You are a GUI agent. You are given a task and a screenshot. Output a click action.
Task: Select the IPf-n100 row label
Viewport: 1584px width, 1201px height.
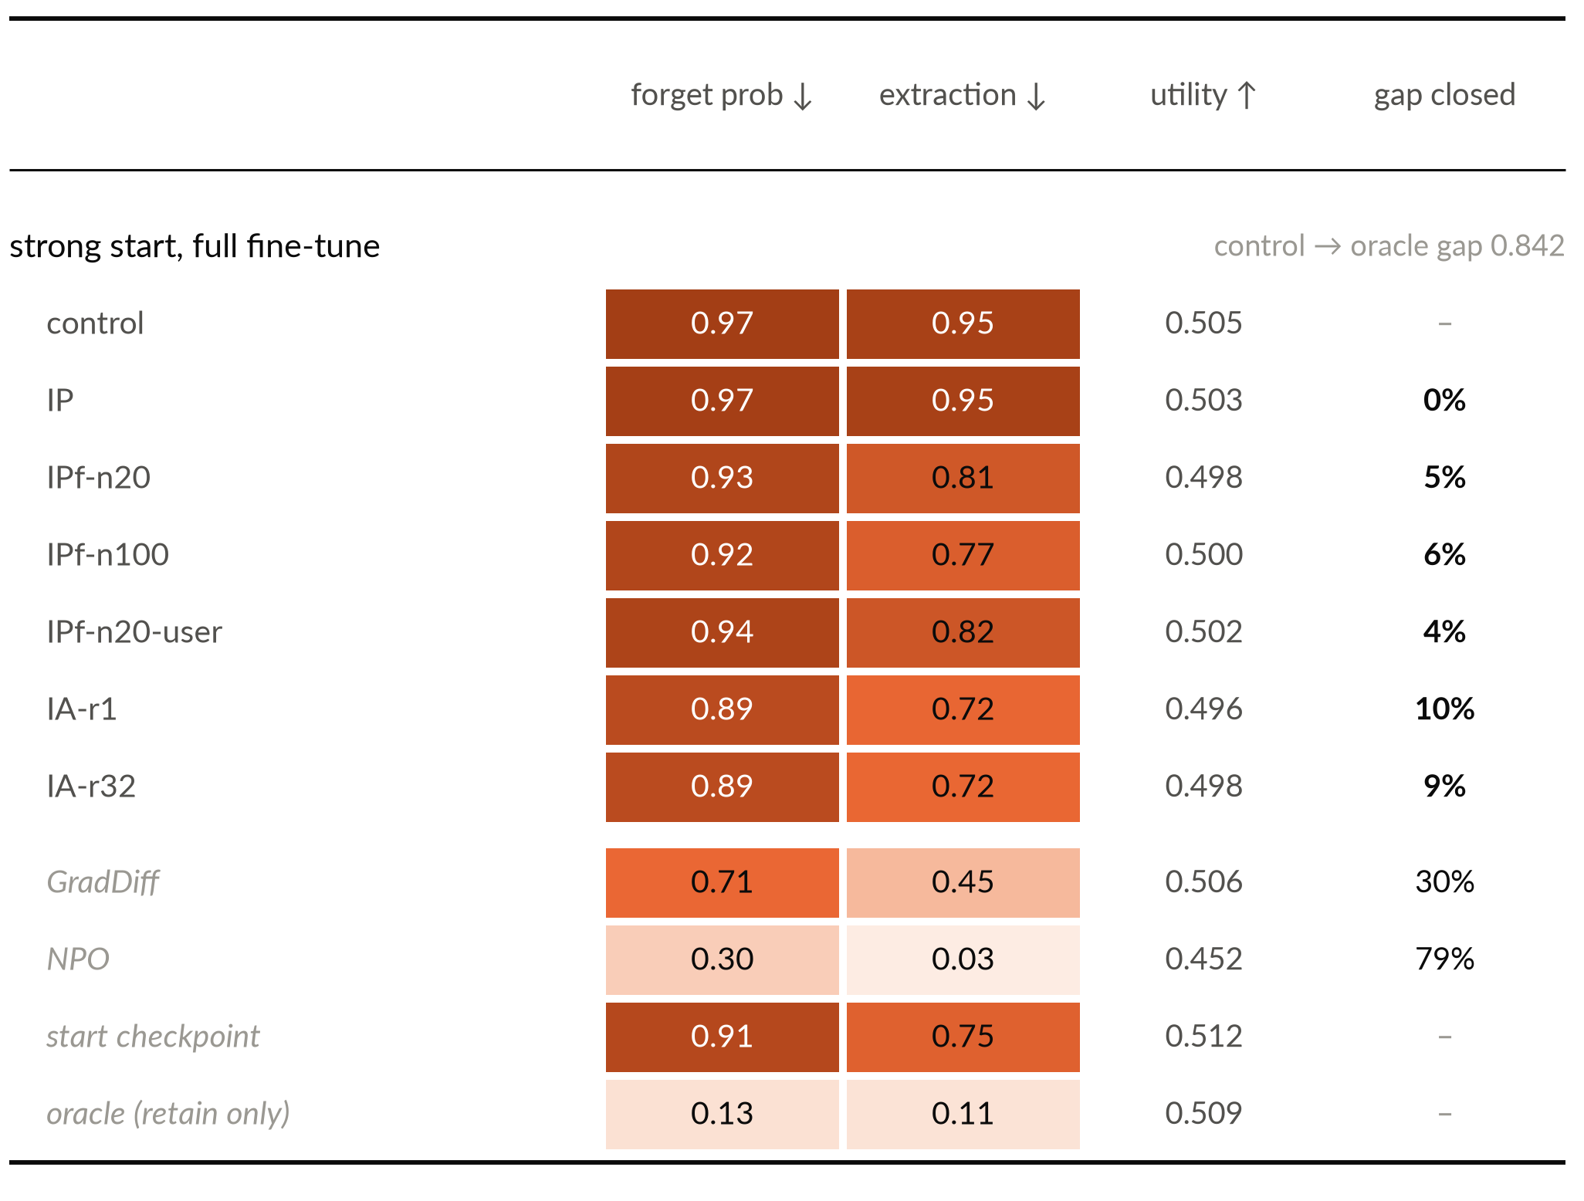tap(107, 555)
